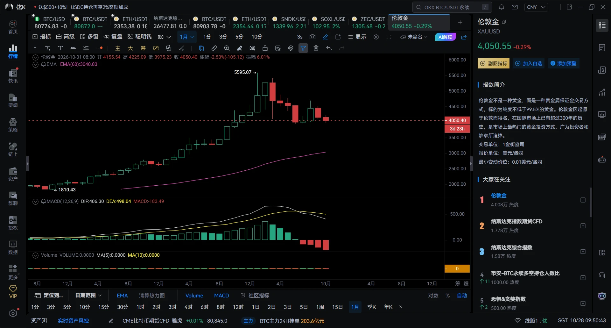Select the text drawing tool
This screenshot has height=328, width=611.
60,48
